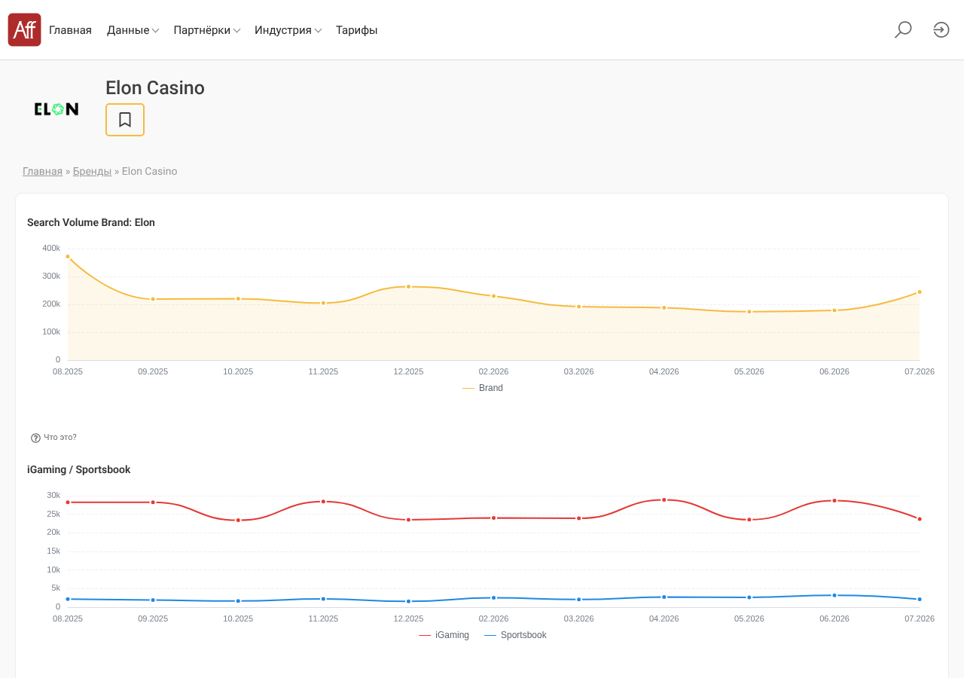Expand the Партнёрки dropdown menu
Screen dimensions: 964x678
click(x=207, y=30)
